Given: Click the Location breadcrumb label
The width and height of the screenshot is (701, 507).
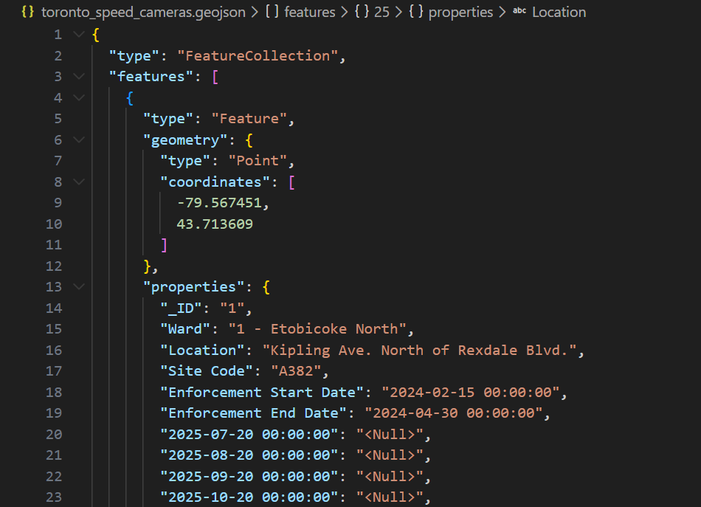Looking at the screenshot, I should [x=559, y=13].
